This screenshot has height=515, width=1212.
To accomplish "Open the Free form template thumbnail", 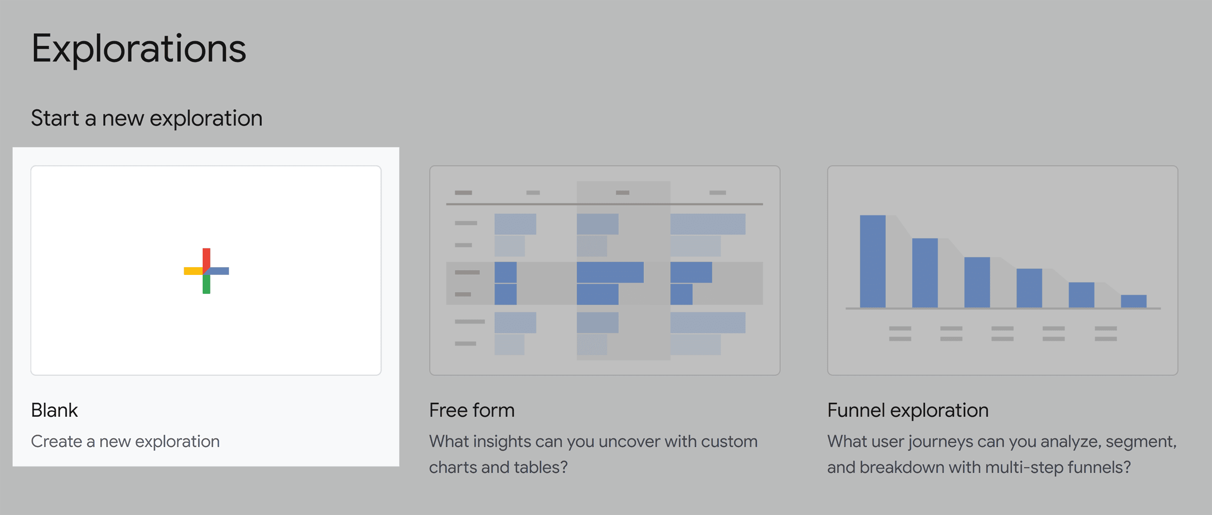I will (605, 271).
